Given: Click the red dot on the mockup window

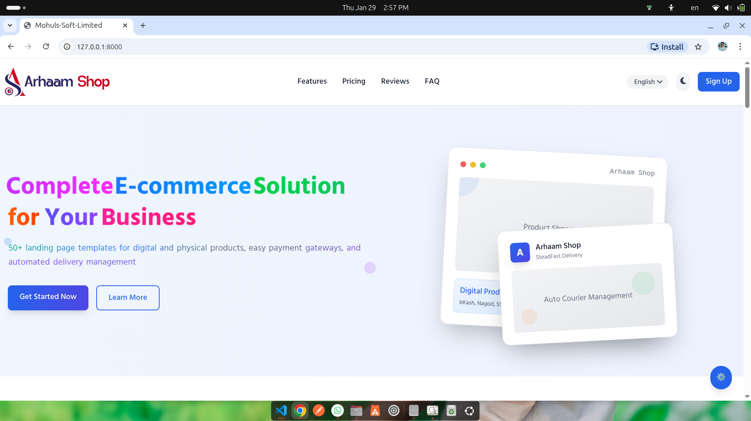Looking at the screenshot, I should 463,164.
